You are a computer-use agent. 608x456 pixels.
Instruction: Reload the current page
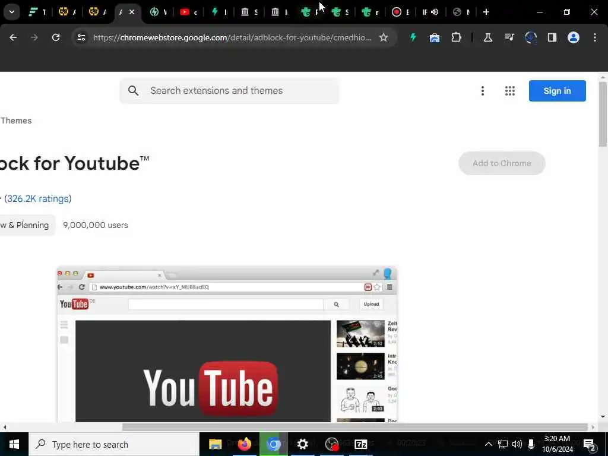coord(56,37)
